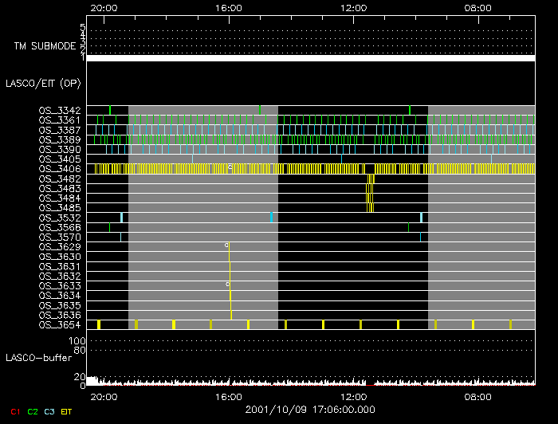Select the 08:00 label on bottom axis
This screenshot has height=424, width=558.
tap(477, 396)
